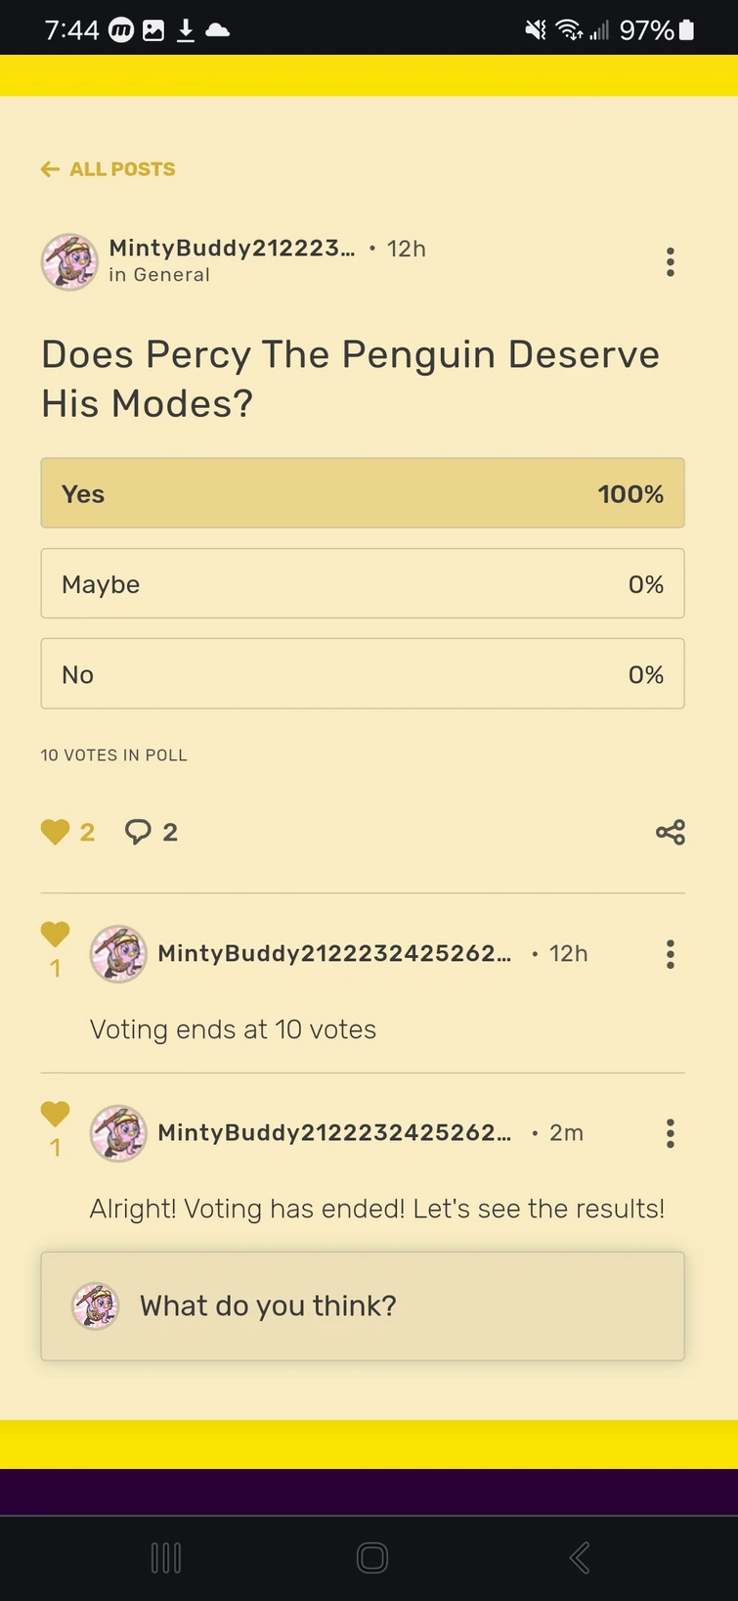
Task: Open options menu on the 2m comment
Action: (670, 1132)
